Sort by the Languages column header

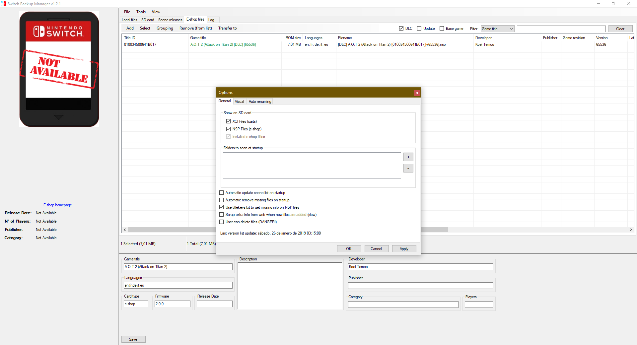pyautogui.click(x=319, y=38)
